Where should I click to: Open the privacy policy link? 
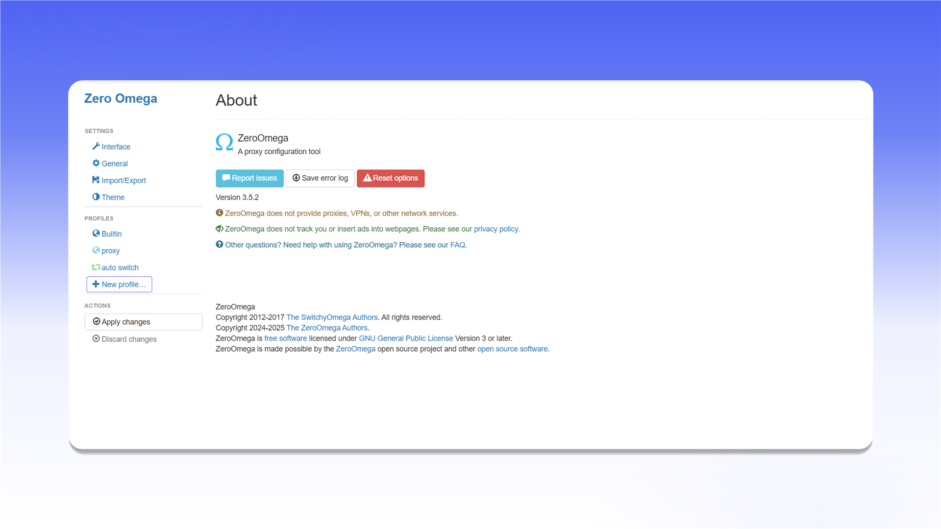coord(495,229)
